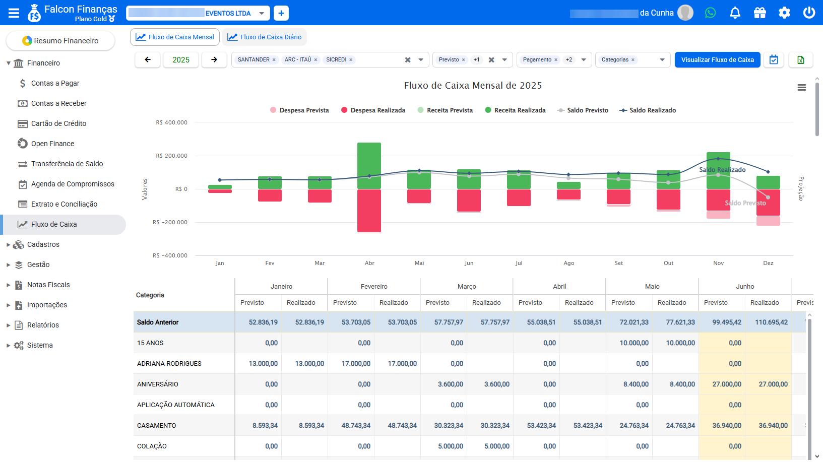Toggle Saldo Previsto line in legend
The width and height of the screenshot is (823, 462).
coord(583,110)
